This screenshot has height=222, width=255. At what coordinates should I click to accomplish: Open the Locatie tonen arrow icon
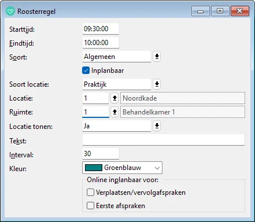[157, 126]
